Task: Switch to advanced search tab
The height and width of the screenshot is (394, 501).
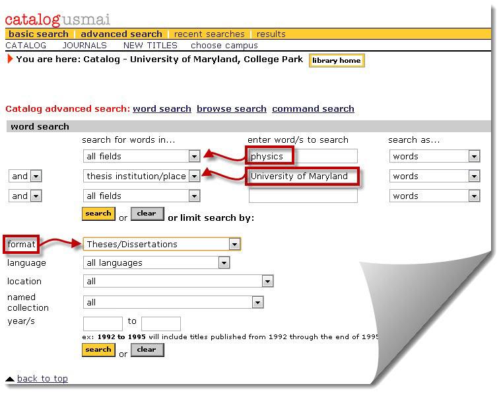Action: [121, 34]
